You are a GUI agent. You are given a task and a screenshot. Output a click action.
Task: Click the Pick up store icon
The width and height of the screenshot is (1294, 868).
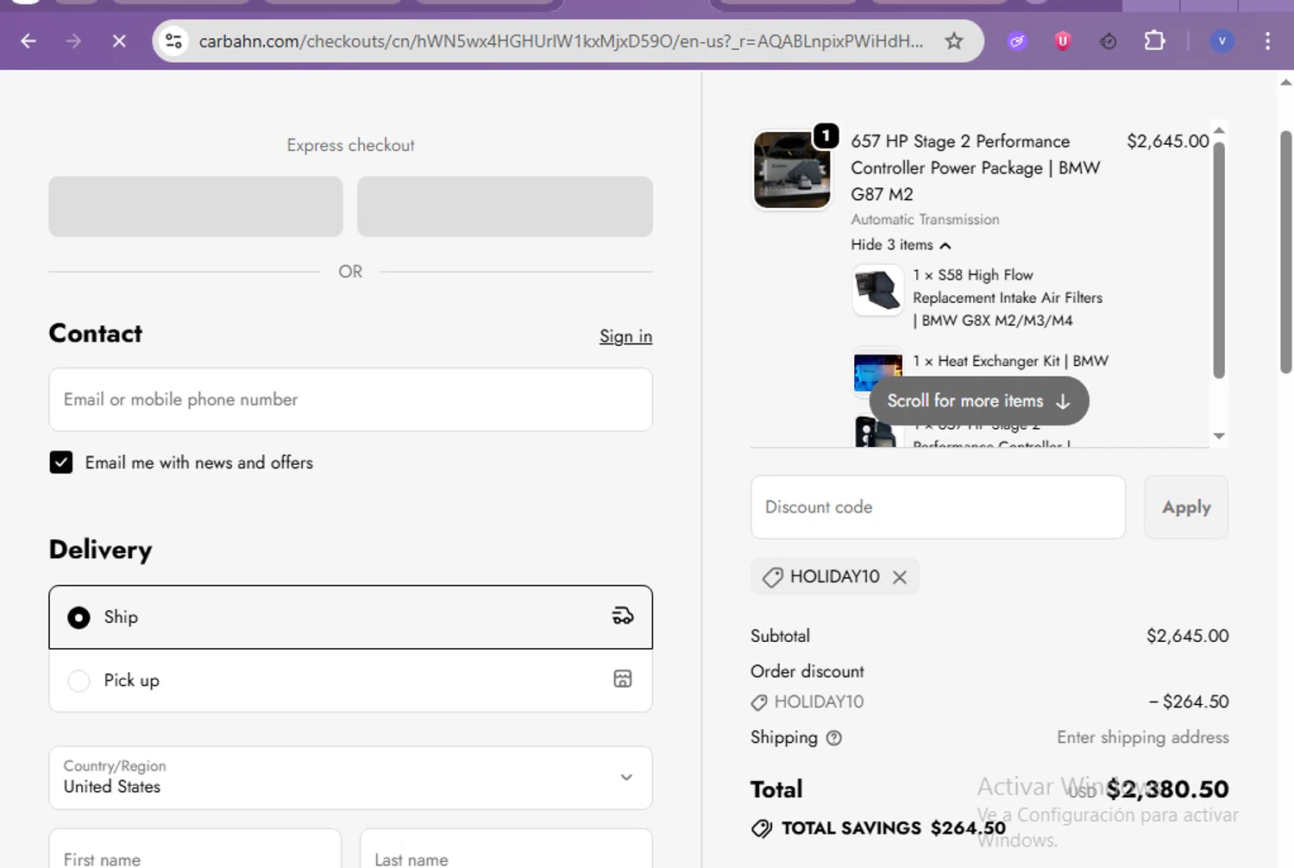tap(622, 679)
